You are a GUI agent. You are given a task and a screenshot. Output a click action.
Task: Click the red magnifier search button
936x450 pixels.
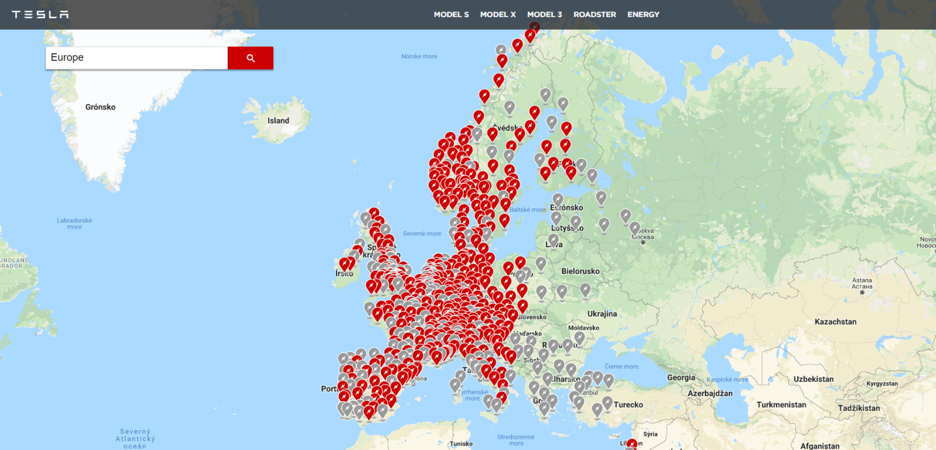point(250,58)
